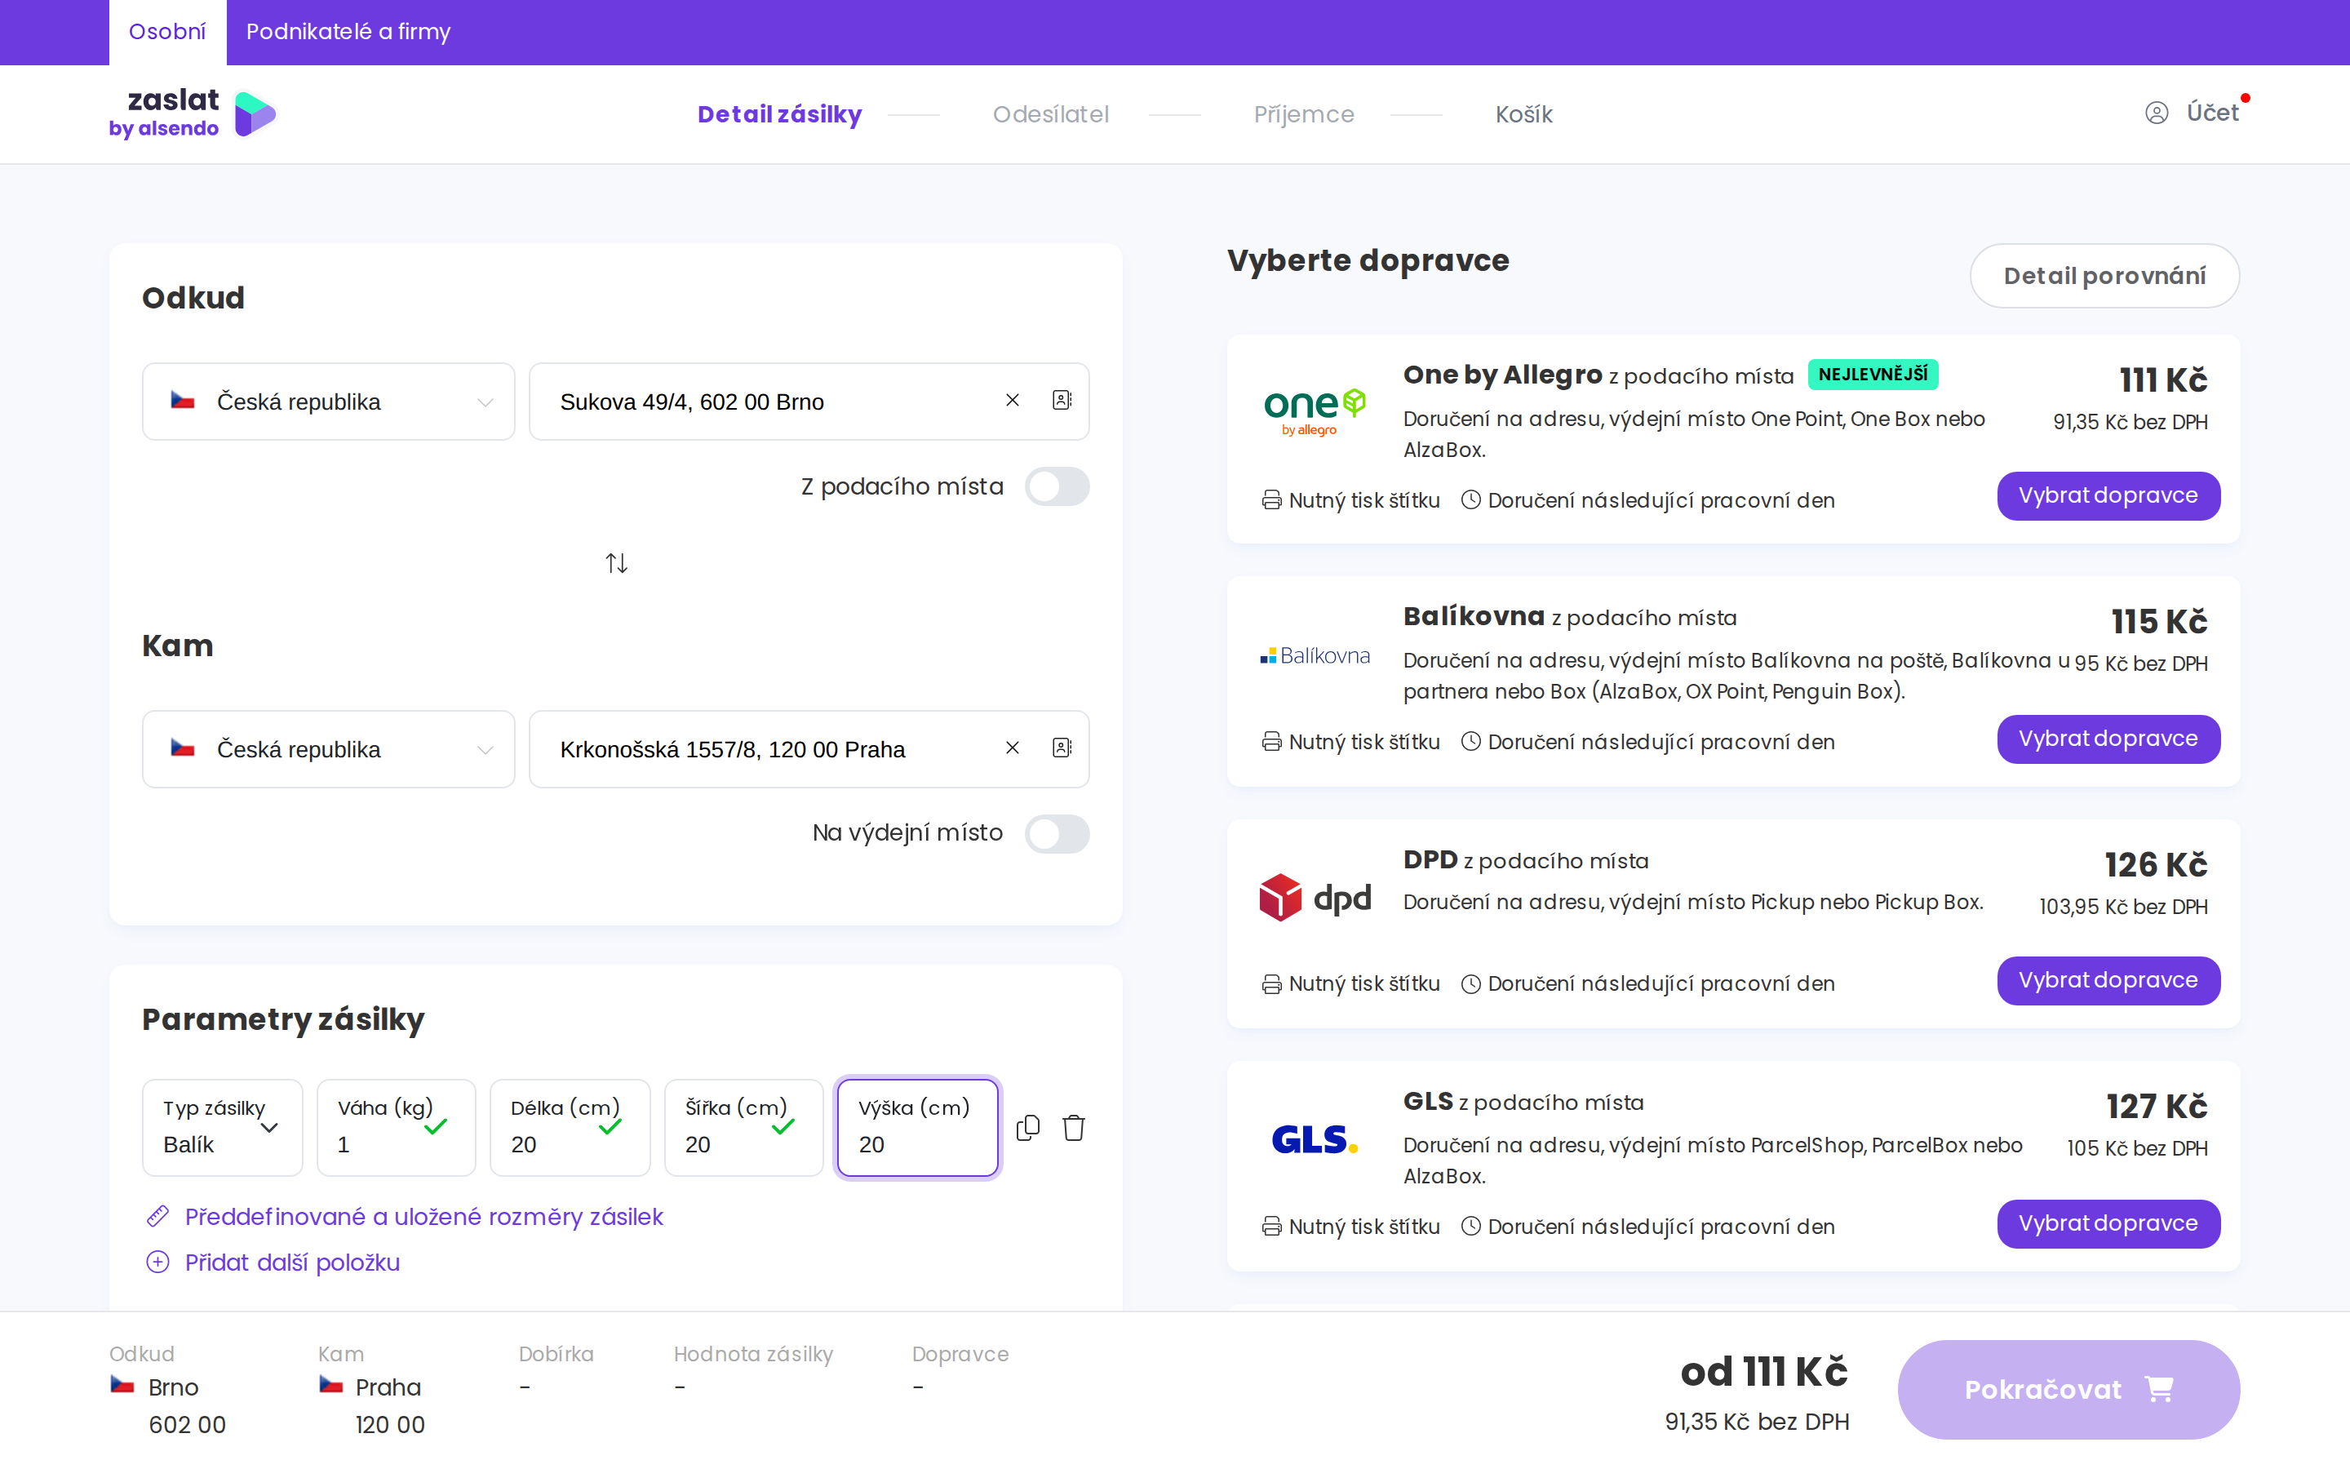Click Praha in the summary bar

pyautogui.click(x=388, y=1387)
